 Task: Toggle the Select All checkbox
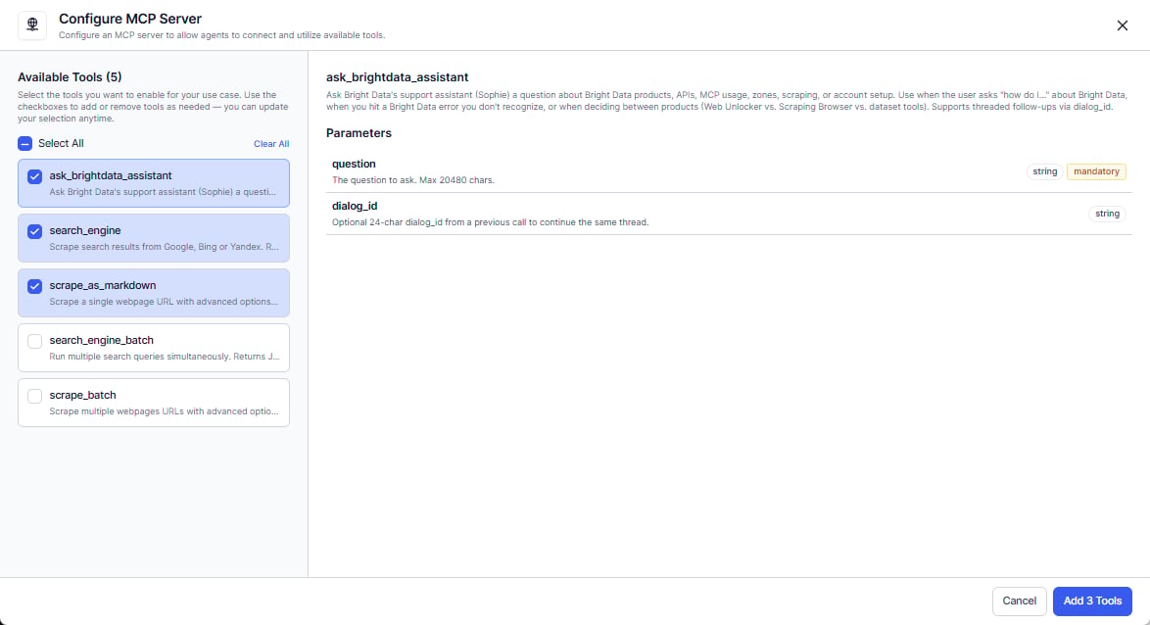click(24, 144)
